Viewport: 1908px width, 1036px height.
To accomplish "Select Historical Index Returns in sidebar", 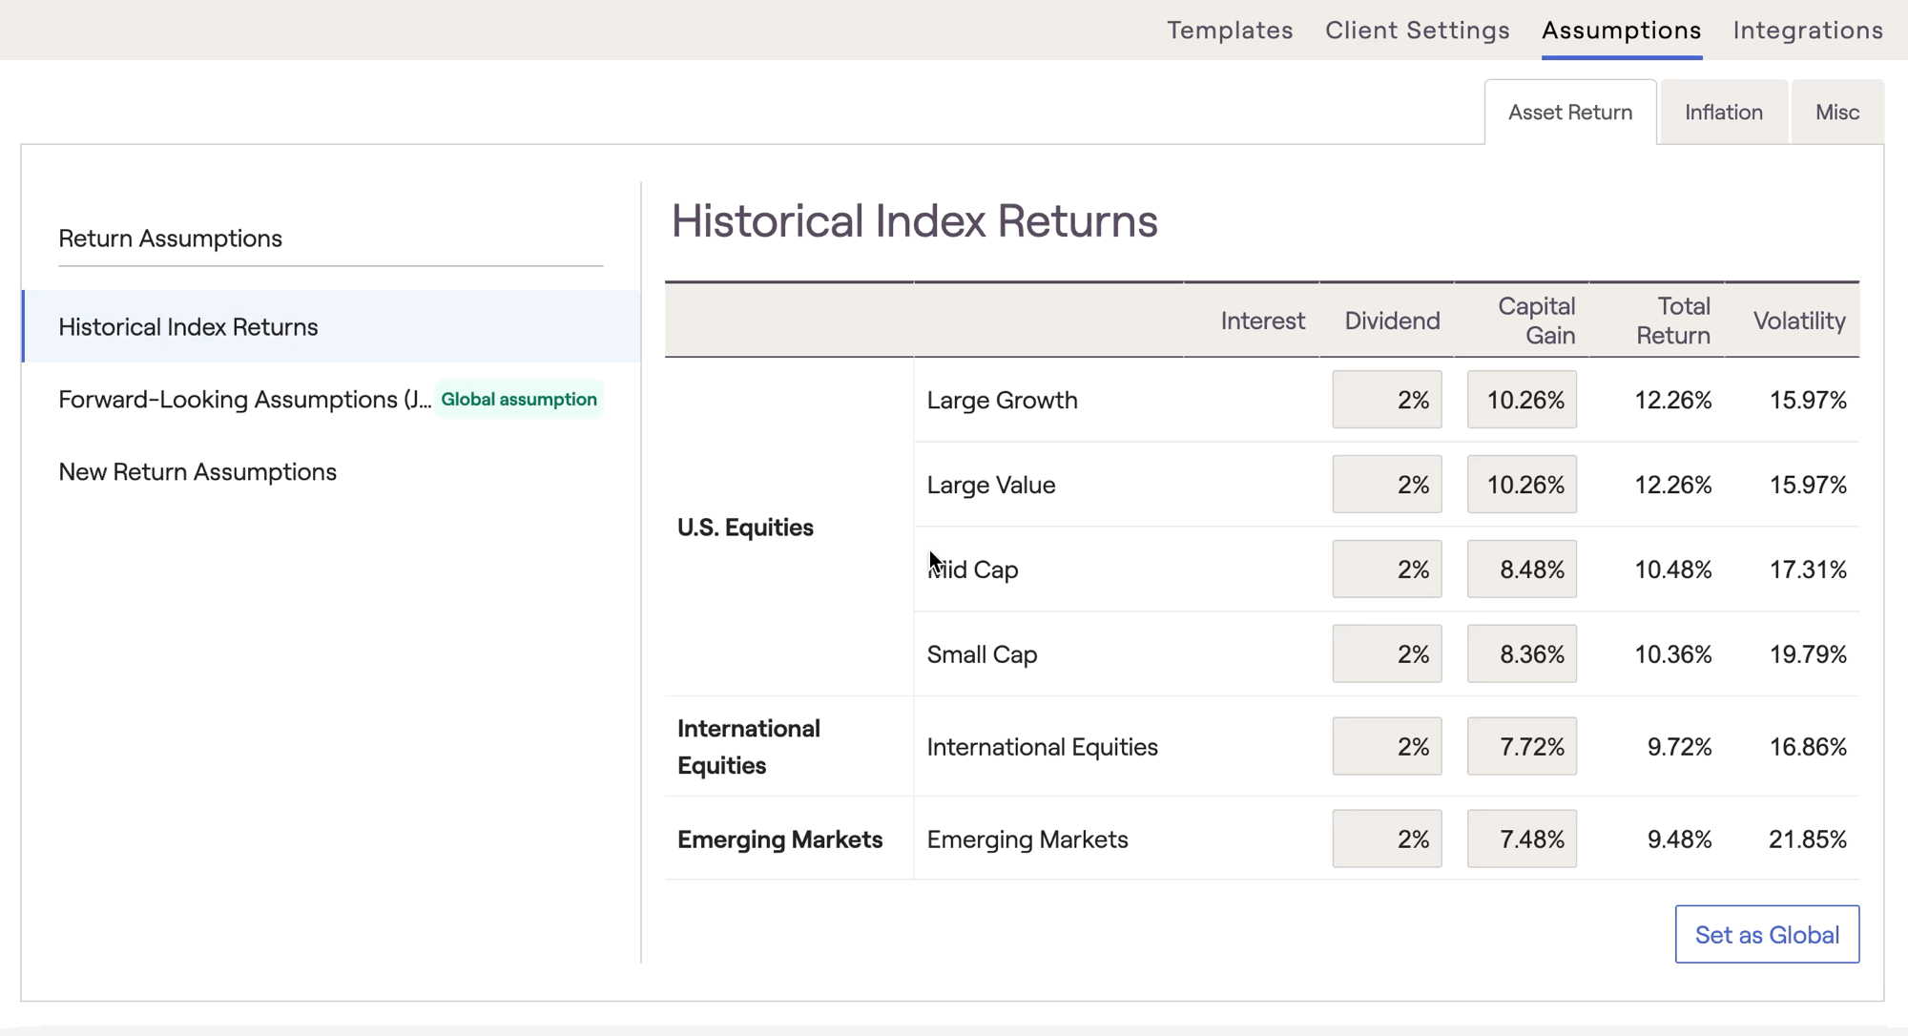I will pyautogui.click(x=188, y=327).
